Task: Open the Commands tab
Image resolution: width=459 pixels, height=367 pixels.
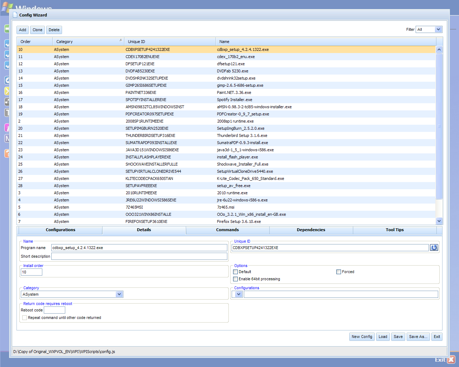Action: [228, 230]
